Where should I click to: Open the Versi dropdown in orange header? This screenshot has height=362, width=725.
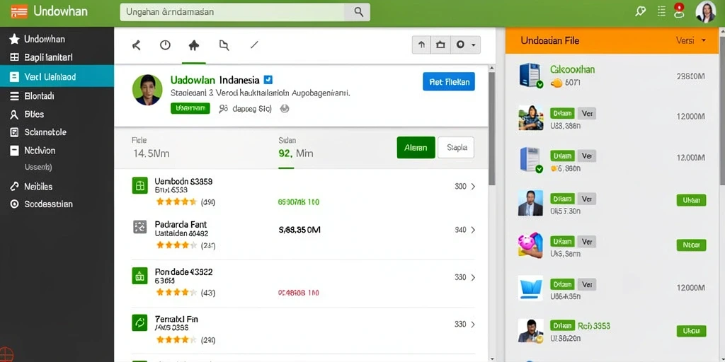[x=691, y=40]
